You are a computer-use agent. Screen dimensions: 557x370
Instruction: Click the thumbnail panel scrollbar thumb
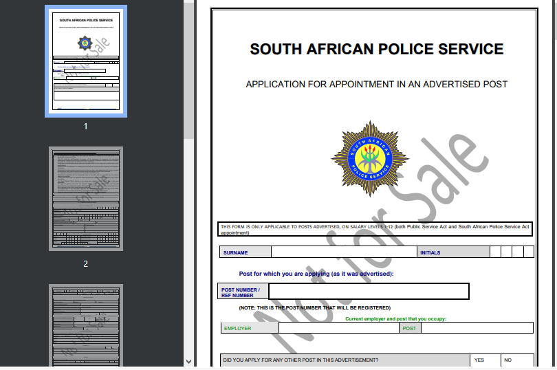pyautogui.click(x=189, y=69)
